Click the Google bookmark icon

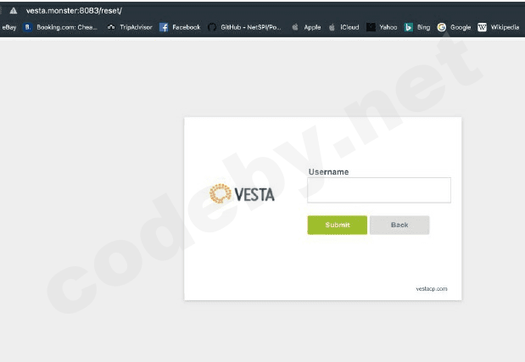point(442,27)
